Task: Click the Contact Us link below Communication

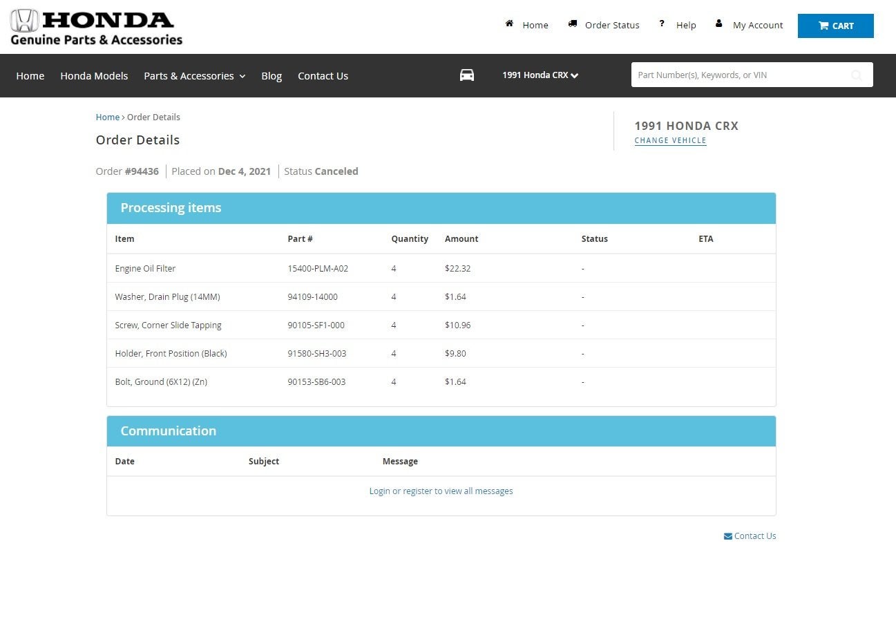Action: [x=755, y=536]
